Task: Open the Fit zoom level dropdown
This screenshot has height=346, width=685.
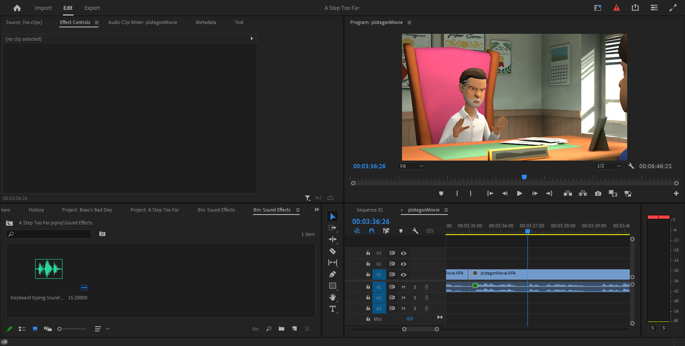Action: 411,166
